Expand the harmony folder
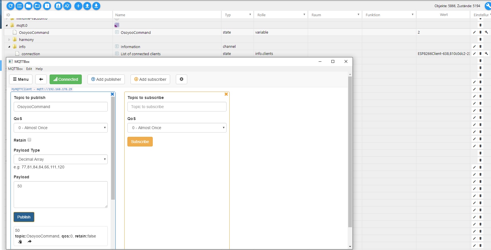Viewport: 491px width, 250px height. tap(9, 40)
